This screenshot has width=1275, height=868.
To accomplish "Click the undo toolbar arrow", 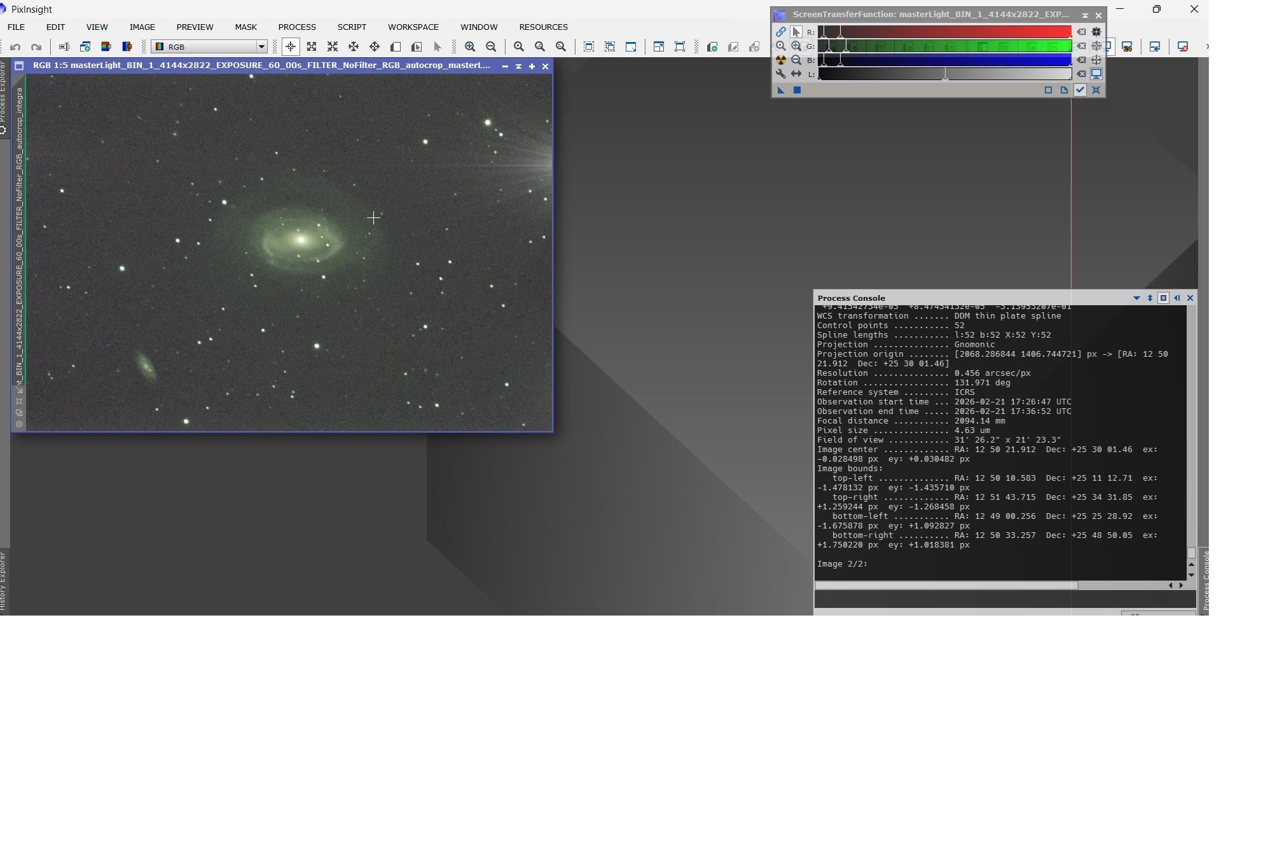I will [15, 46].
